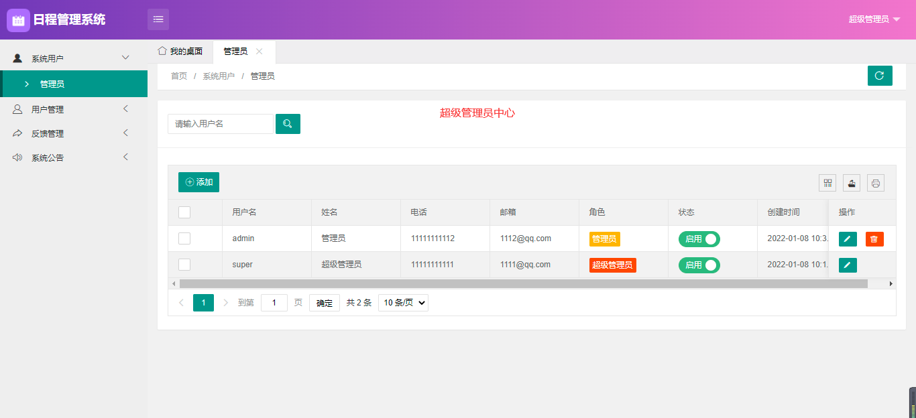Toggle the super 启用 status switch
The width and height of the screenshot is (916, 418).
click(x=699, y=265)
